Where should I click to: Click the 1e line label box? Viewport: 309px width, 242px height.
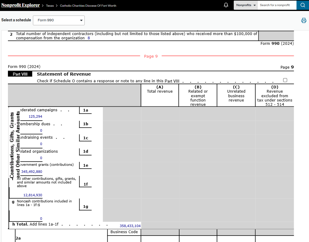(86, 165)
